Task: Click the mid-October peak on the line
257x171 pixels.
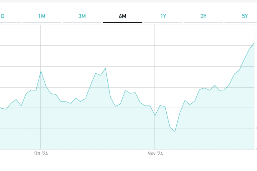Action: [x=105, y=68]
